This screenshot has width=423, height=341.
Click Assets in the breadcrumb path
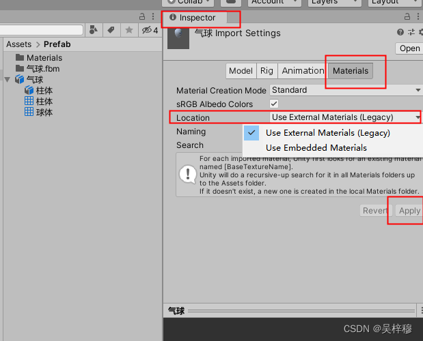19,44
